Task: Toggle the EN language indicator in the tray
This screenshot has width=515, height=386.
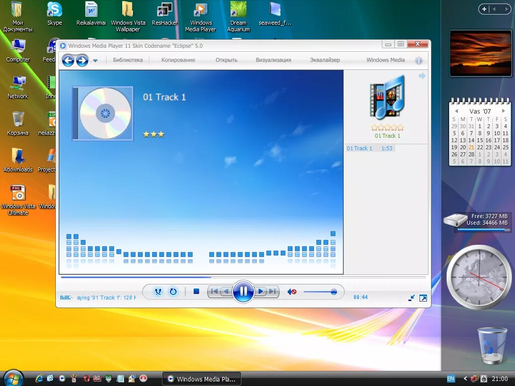Action: (x=451, y=378)
